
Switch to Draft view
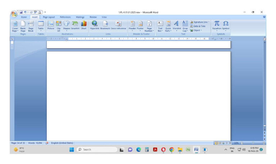(230, 143)
